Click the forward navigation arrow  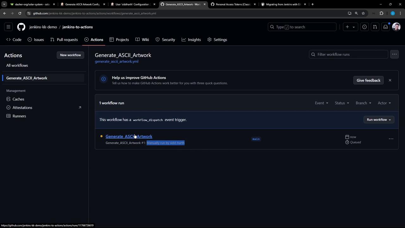coord(12,13)
